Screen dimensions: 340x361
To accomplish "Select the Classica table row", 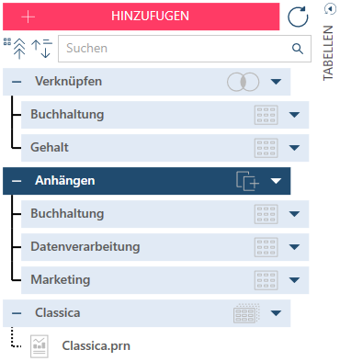I will 146,313.
